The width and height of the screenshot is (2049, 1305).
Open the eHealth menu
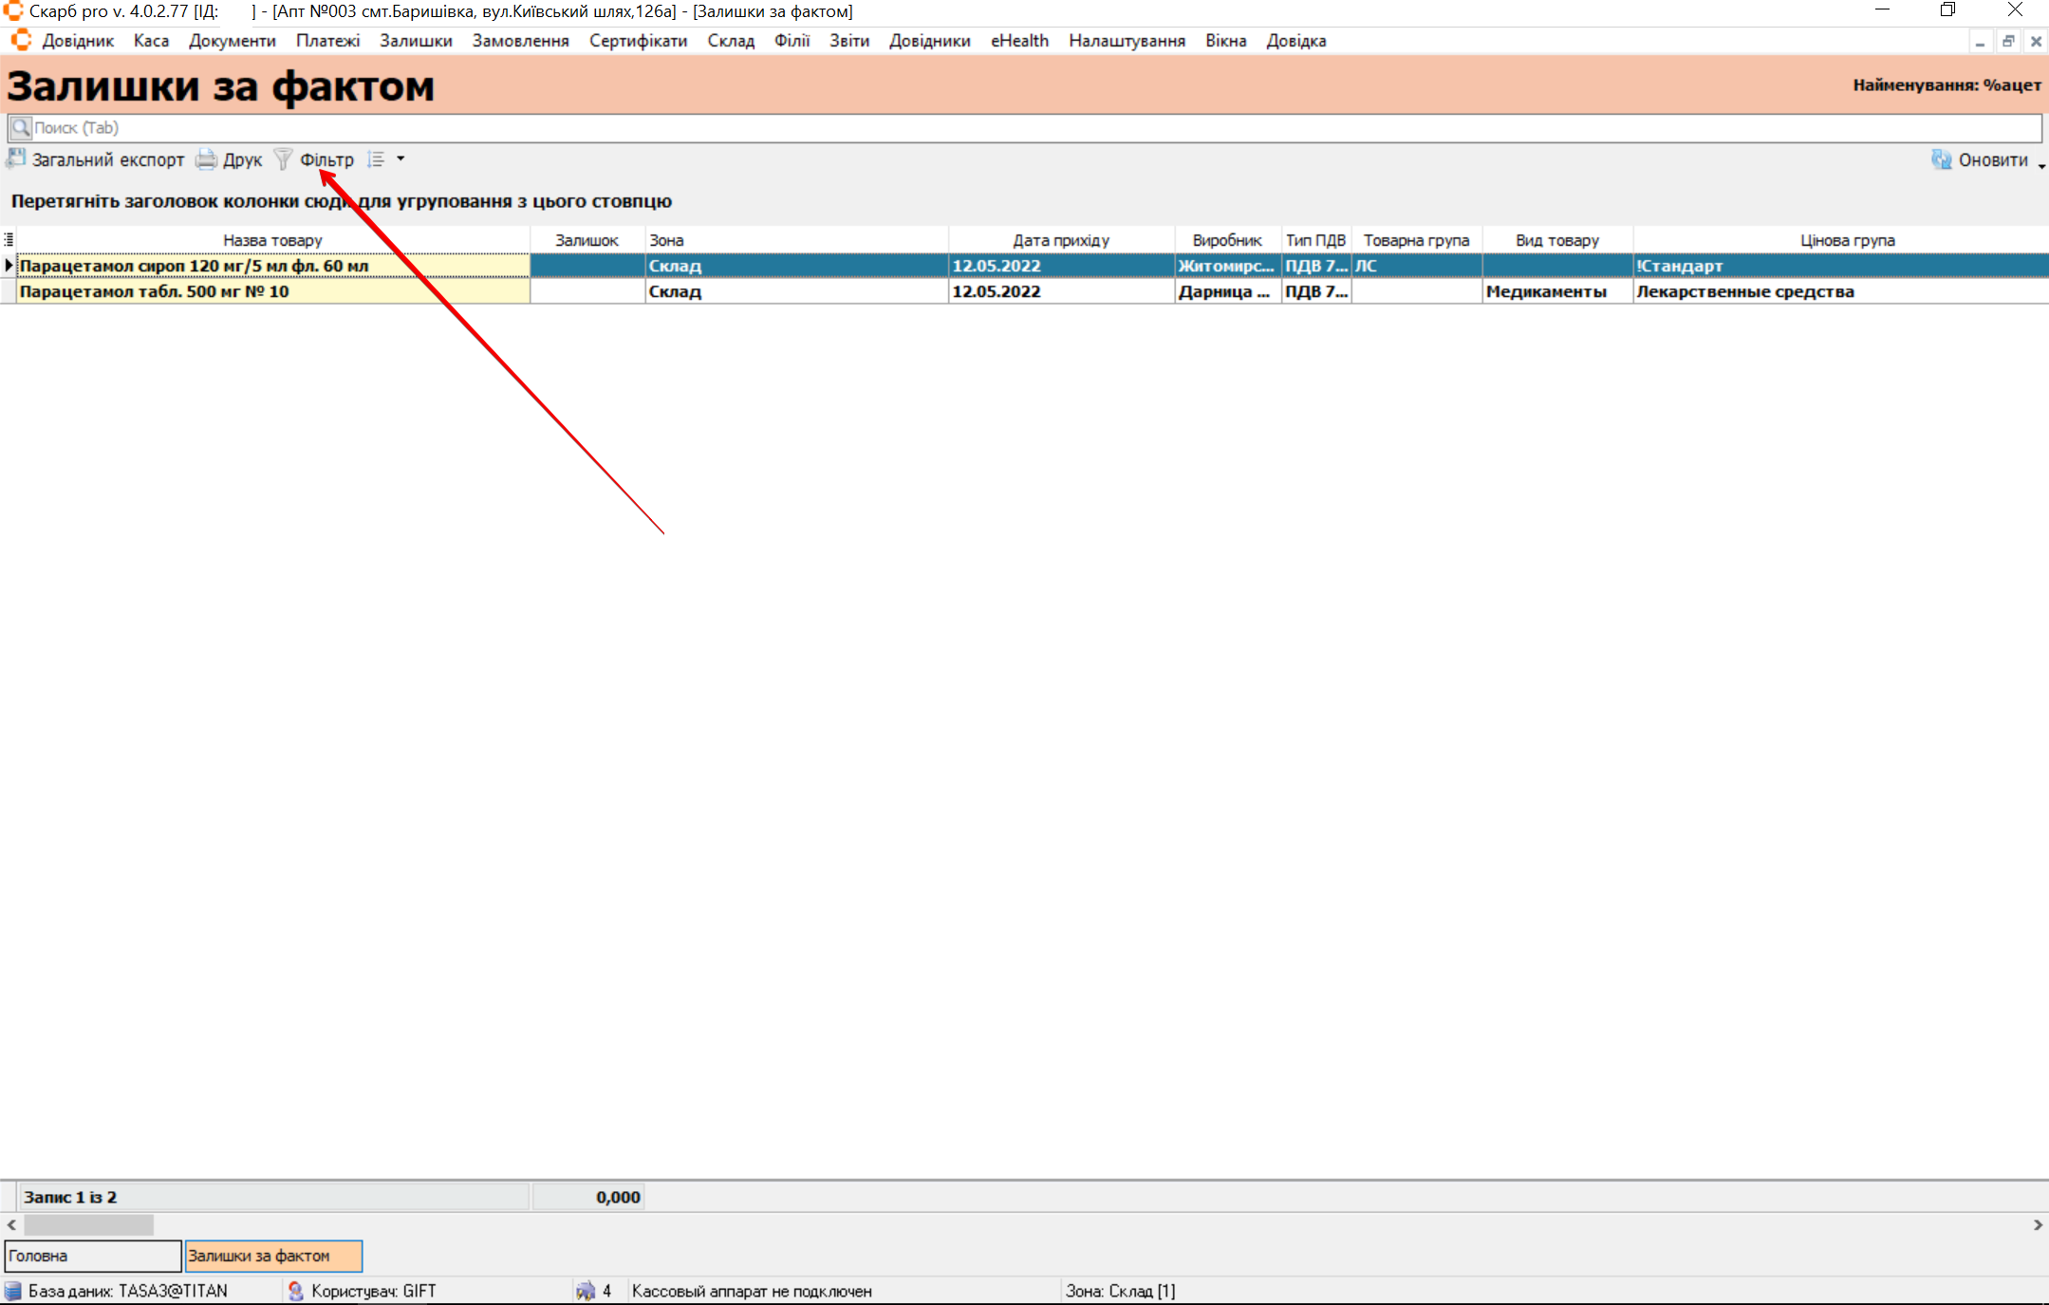(x=1019, y=41)
